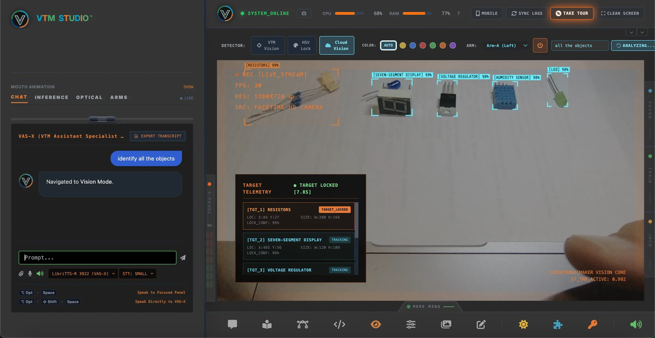The height and width of the screenshot is (338, 655).
Task: Click the 'all the objects' query field
Action: [x=580, y=45]
